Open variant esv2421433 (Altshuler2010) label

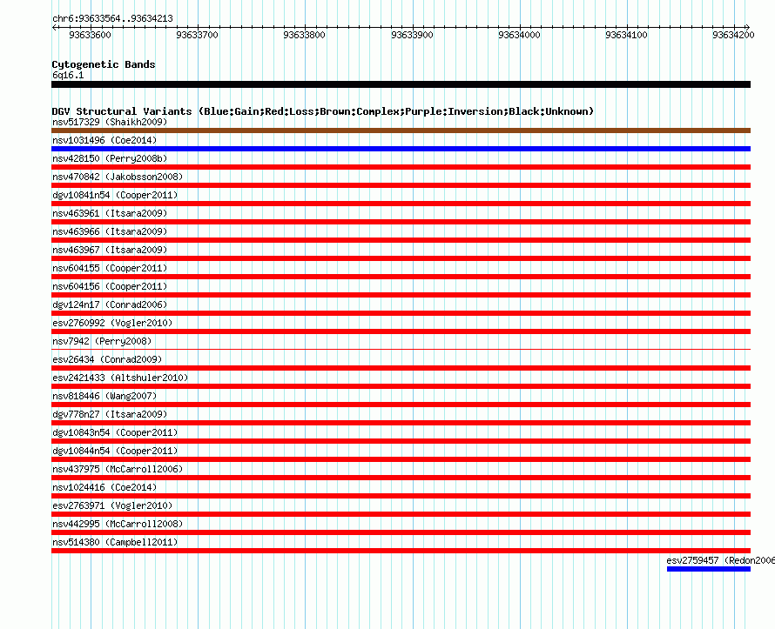120,378
